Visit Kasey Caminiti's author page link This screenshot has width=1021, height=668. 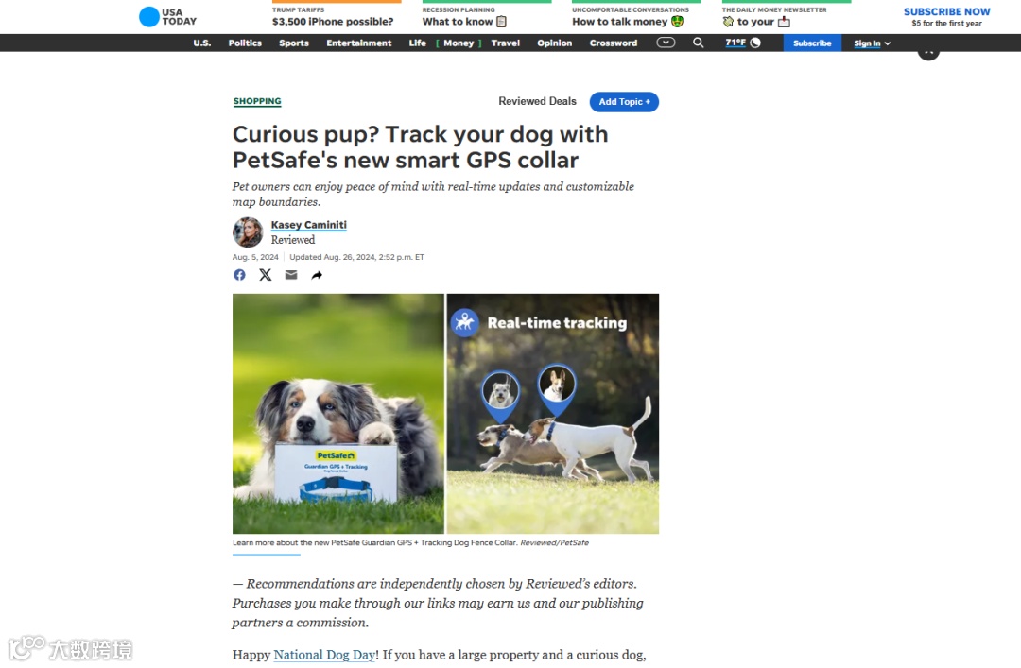point(308,225)
